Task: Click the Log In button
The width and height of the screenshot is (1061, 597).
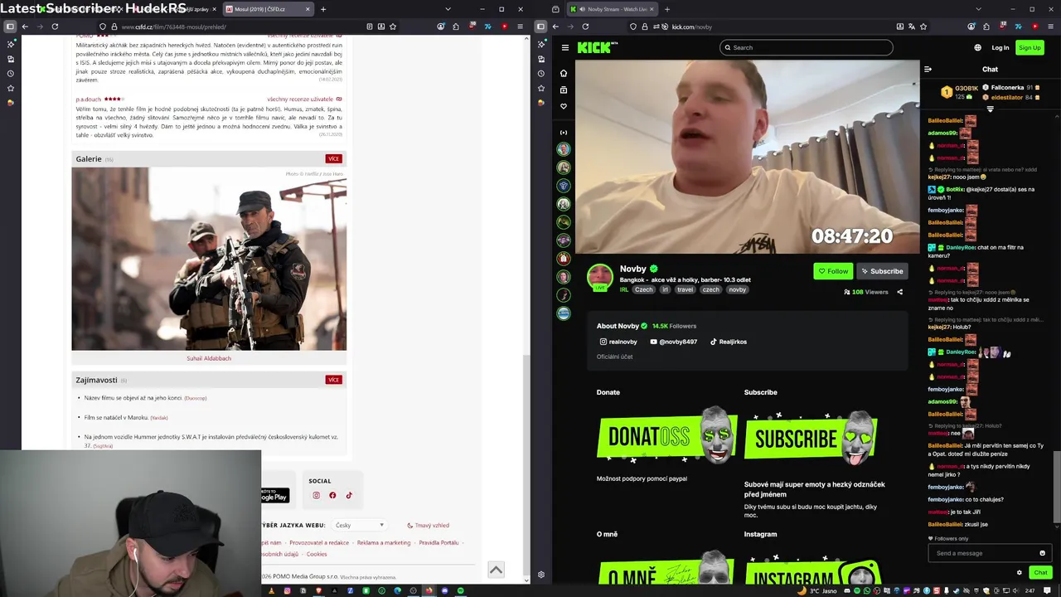Action: (1000, 47)
